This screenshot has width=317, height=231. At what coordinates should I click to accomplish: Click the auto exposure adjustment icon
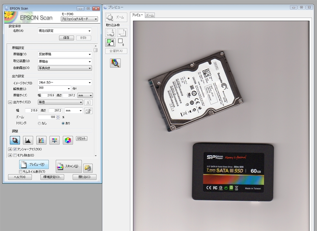tap(15, 140)
